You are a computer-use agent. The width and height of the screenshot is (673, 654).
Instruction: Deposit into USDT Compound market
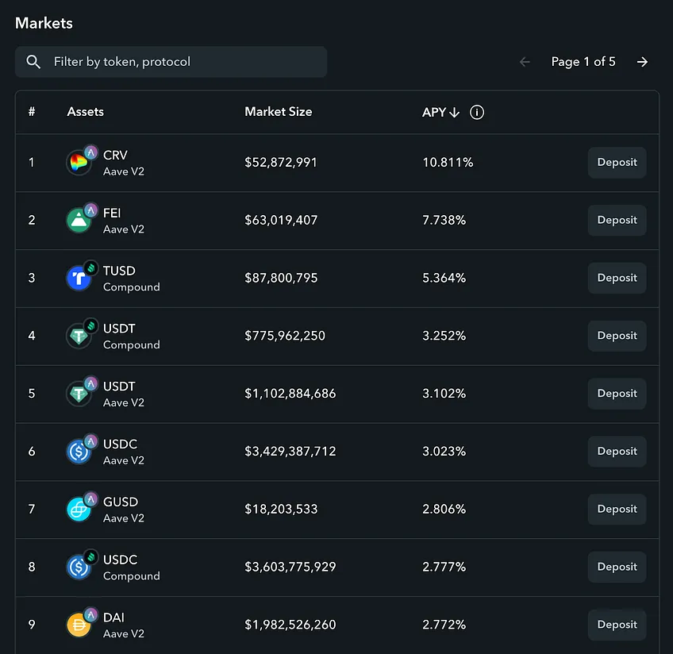[x=617, y=336]
